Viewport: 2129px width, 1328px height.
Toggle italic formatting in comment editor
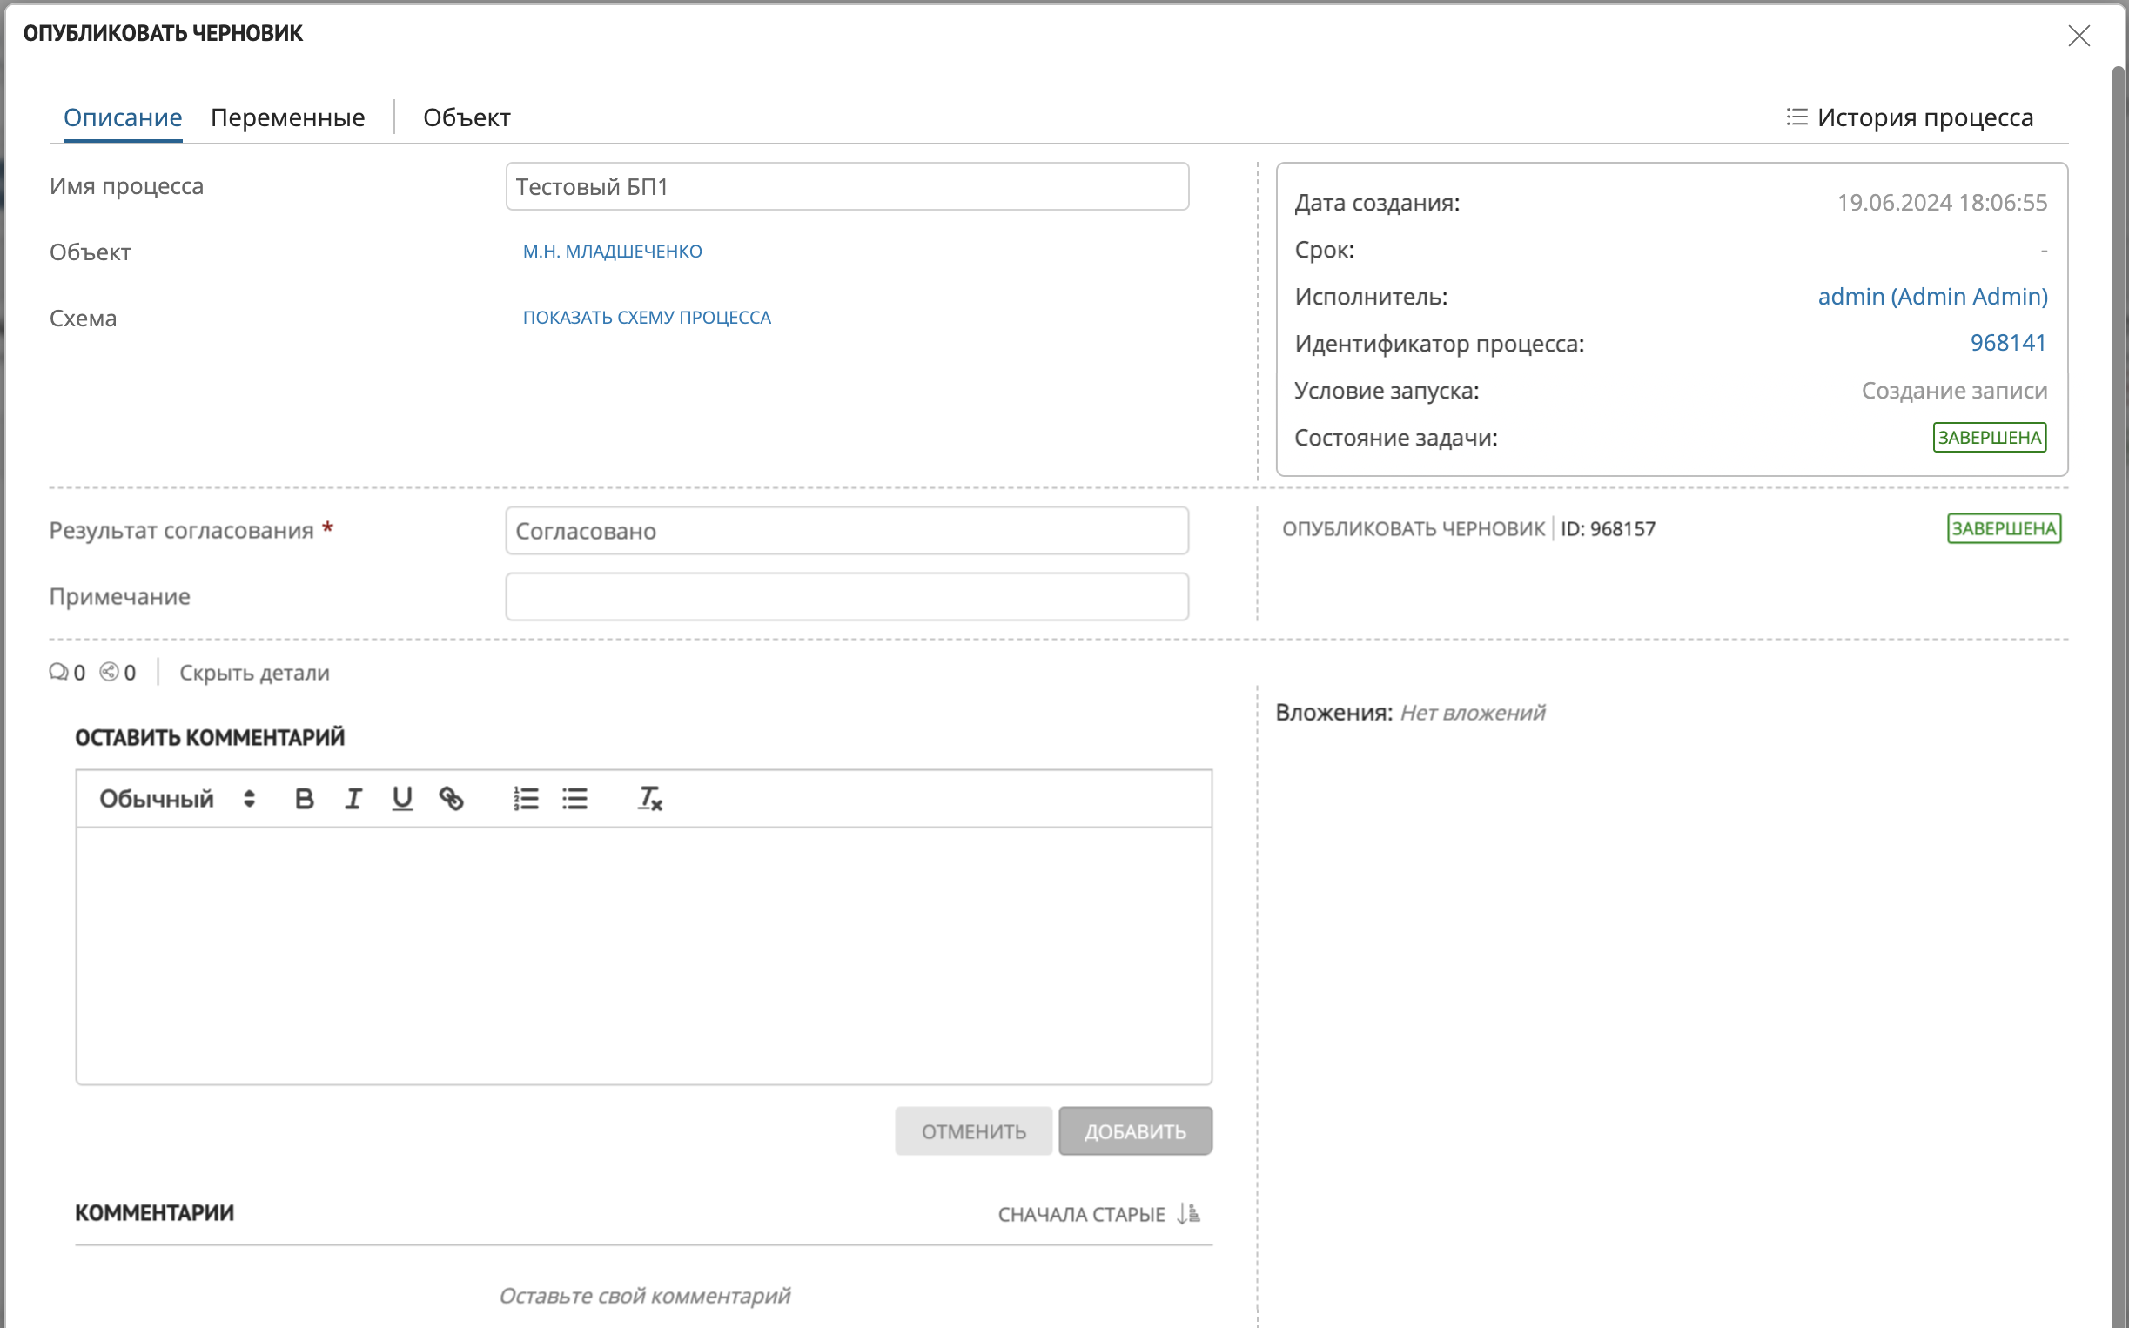tap(353, 798)
